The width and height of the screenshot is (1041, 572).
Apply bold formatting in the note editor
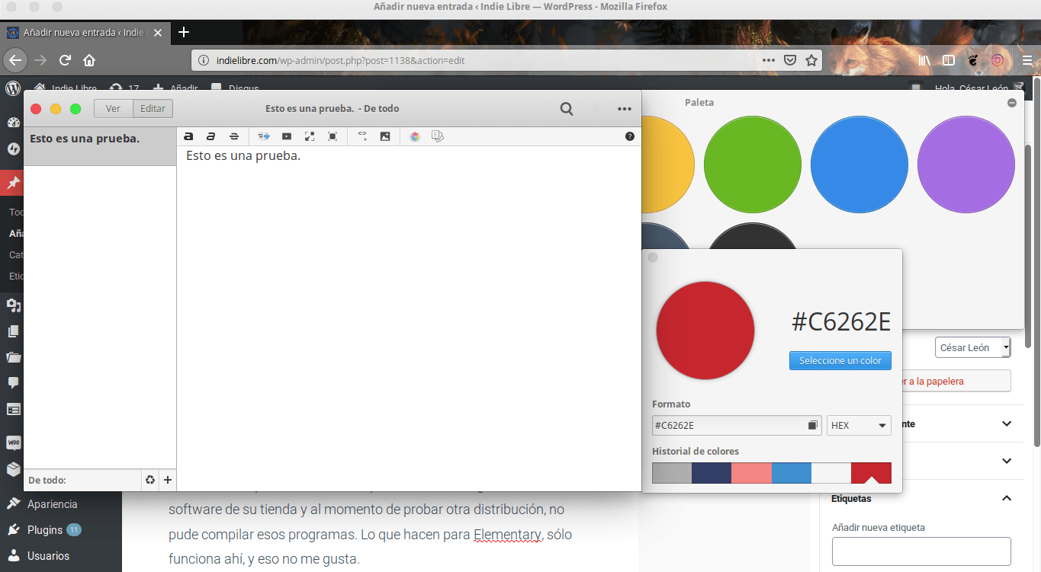click(x=188, y=136)
